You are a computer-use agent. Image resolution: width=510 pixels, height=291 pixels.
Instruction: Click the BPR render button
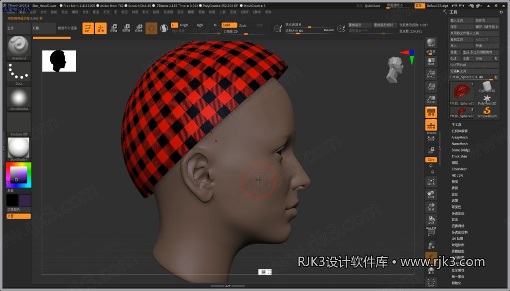431,43
